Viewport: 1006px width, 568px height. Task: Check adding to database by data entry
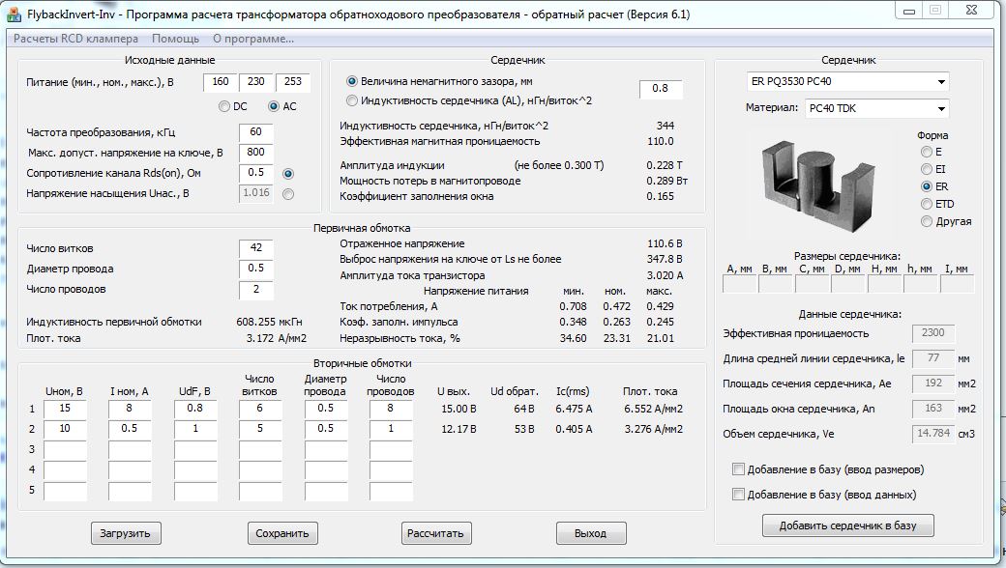tap(740, 495)
